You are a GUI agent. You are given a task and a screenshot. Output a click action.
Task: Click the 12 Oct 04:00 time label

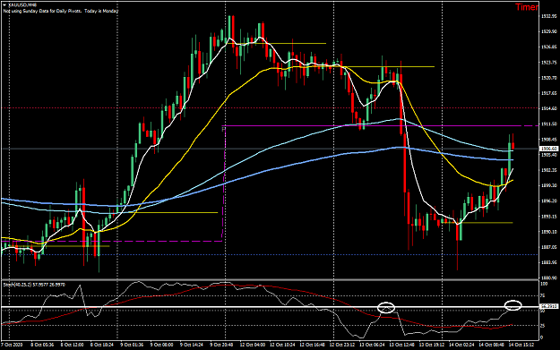click(253, 345)
